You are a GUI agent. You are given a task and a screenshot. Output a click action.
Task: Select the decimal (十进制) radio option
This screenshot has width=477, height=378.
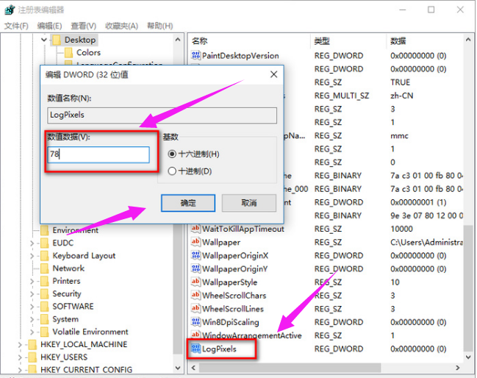pyautogui.click(x=172, y=171)
